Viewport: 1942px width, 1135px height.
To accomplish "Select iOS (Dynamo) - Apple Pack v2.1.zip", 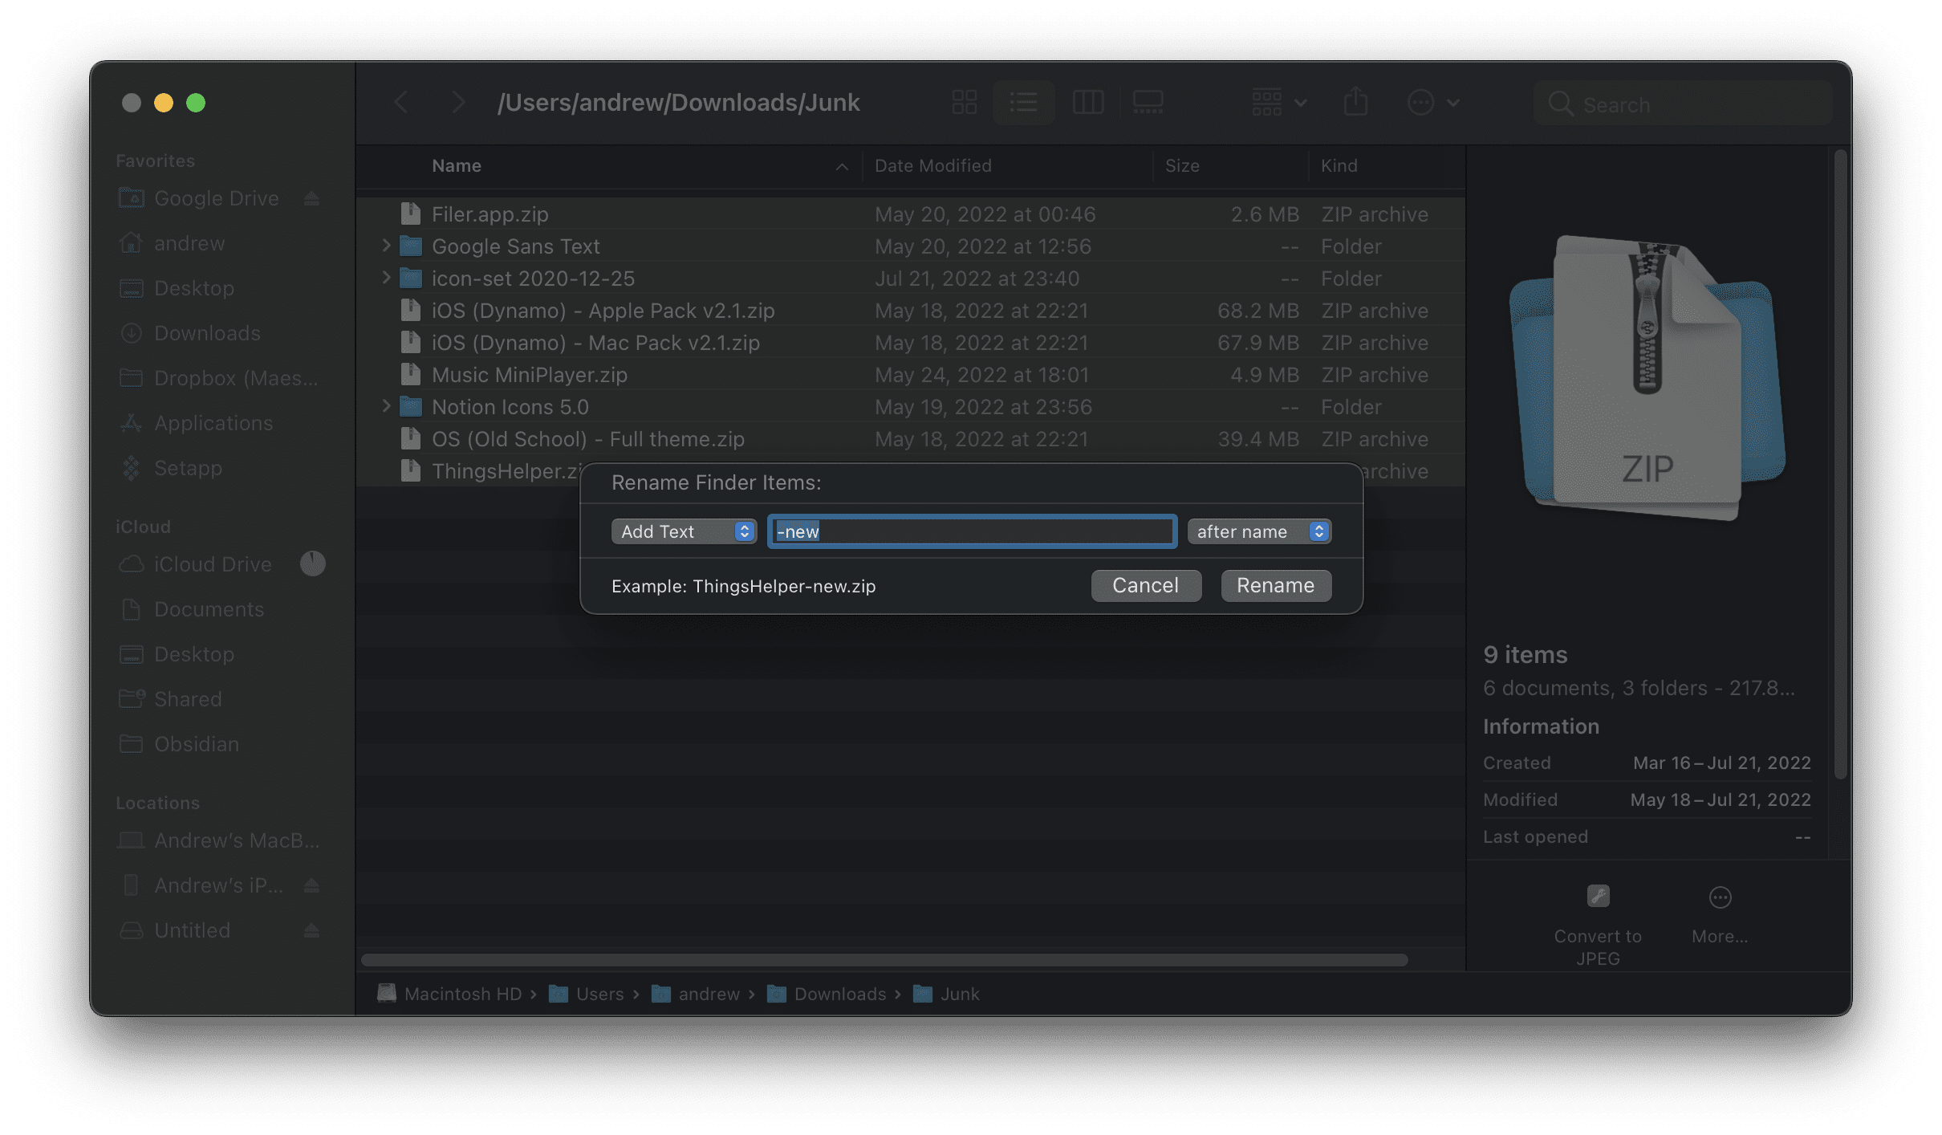I will click(911, 311).
